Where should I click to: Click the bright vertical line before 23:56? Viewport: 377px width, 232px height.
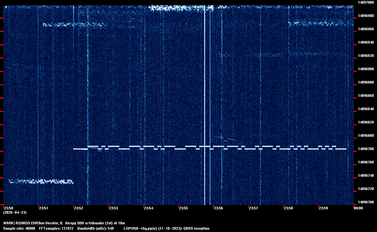(x=204, y=100)
